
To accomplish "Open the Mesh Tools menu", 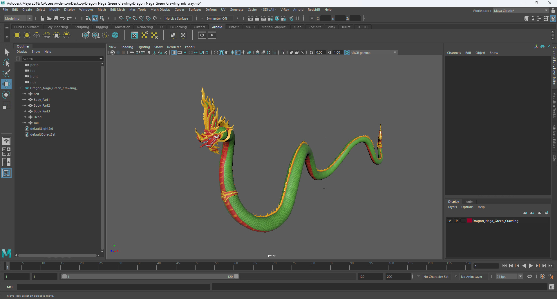I will 138,10.
